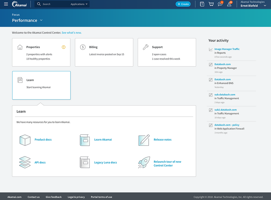The image size is (271, 200).
Task: Select the Support card
Action: point(167,52)
